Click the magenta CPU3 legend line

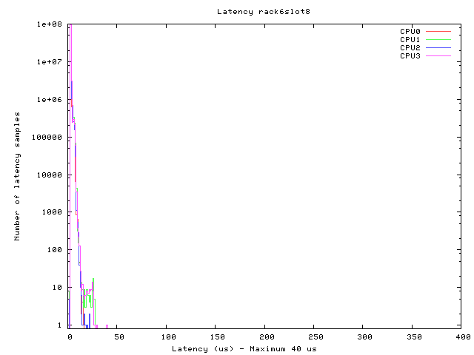point(438,56)
